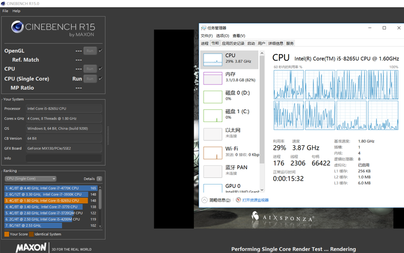Toggle the OpenGL test checkbox
404x253 pixels.
[x=101, y=51]
